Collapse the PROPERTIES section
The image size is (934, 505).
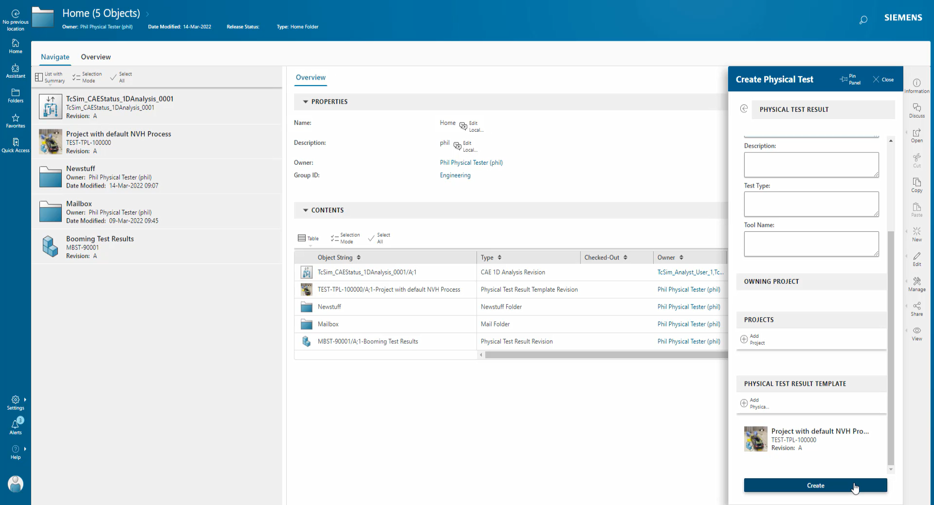(x=306, y=102)
